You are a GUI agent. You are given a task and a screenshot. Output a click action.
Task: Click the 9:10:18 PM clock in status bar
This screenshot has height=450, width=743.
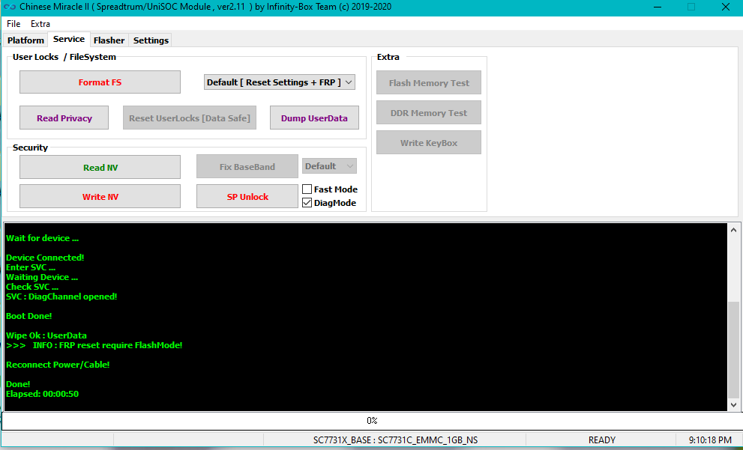709,440
